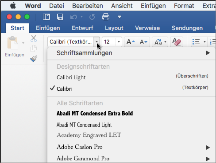Click the font size field showing 12
The image size is (216, 163).
click(x=109, y=42)
